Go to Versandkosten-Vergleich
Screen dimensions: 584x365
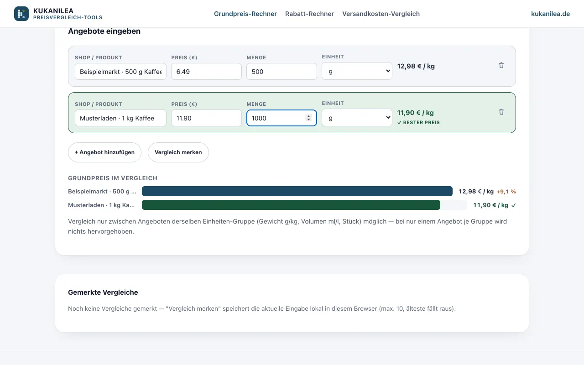381,14
